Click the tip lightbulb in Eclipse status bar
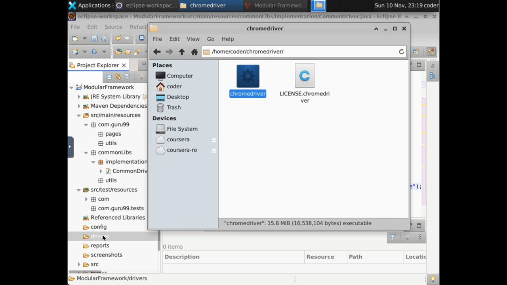Image resolution: width=507 pixels, height=285 pixels. pos(433,279)
